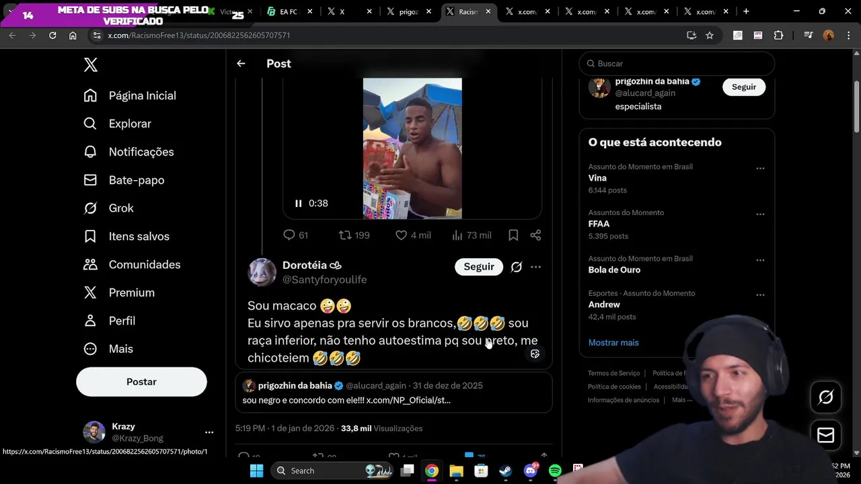Share the video post

click(x=535, y=235)
